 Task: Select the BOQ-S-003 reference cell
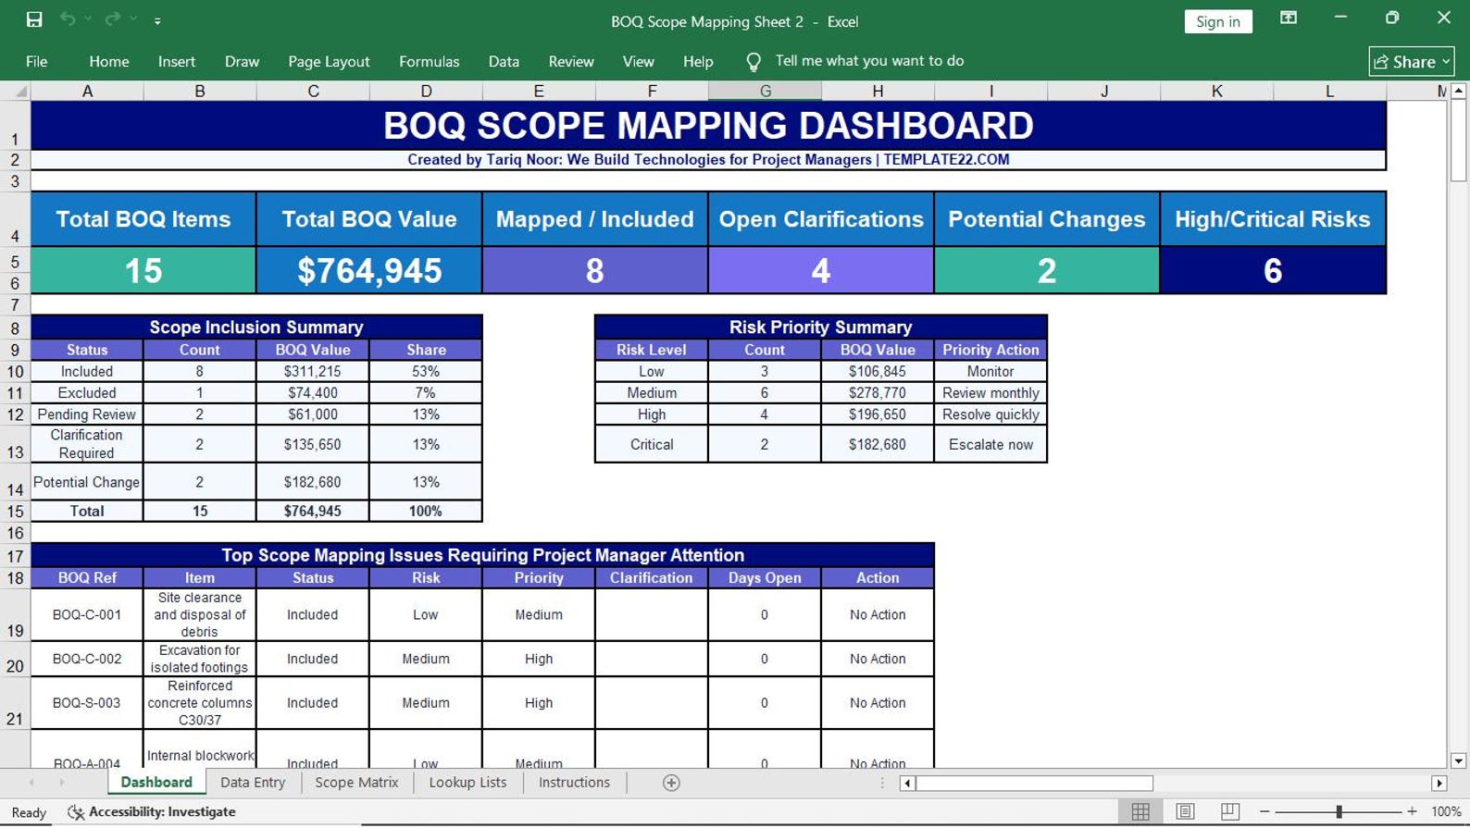87,703
